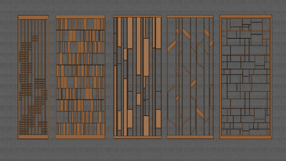
Task: Click the top rail of the fourth panel
Action: 190,16
